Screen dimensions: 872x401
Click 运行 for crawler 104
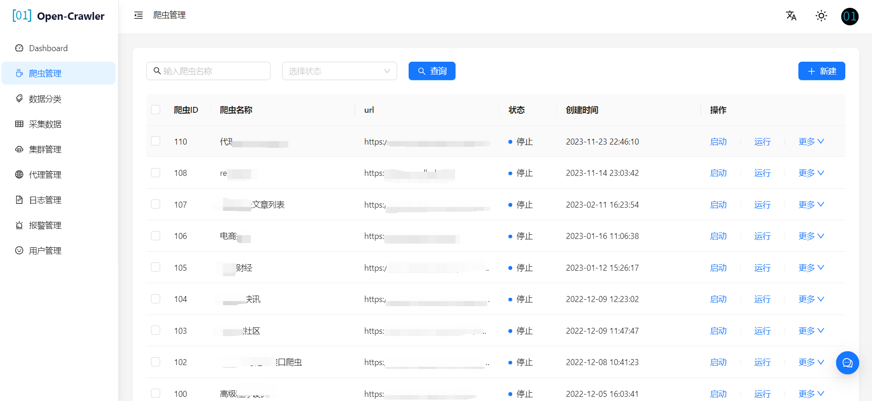[x=762, y=299]
